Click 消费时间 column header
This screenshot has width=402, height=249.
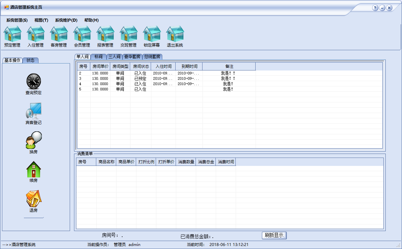click(x=226, y=162)
